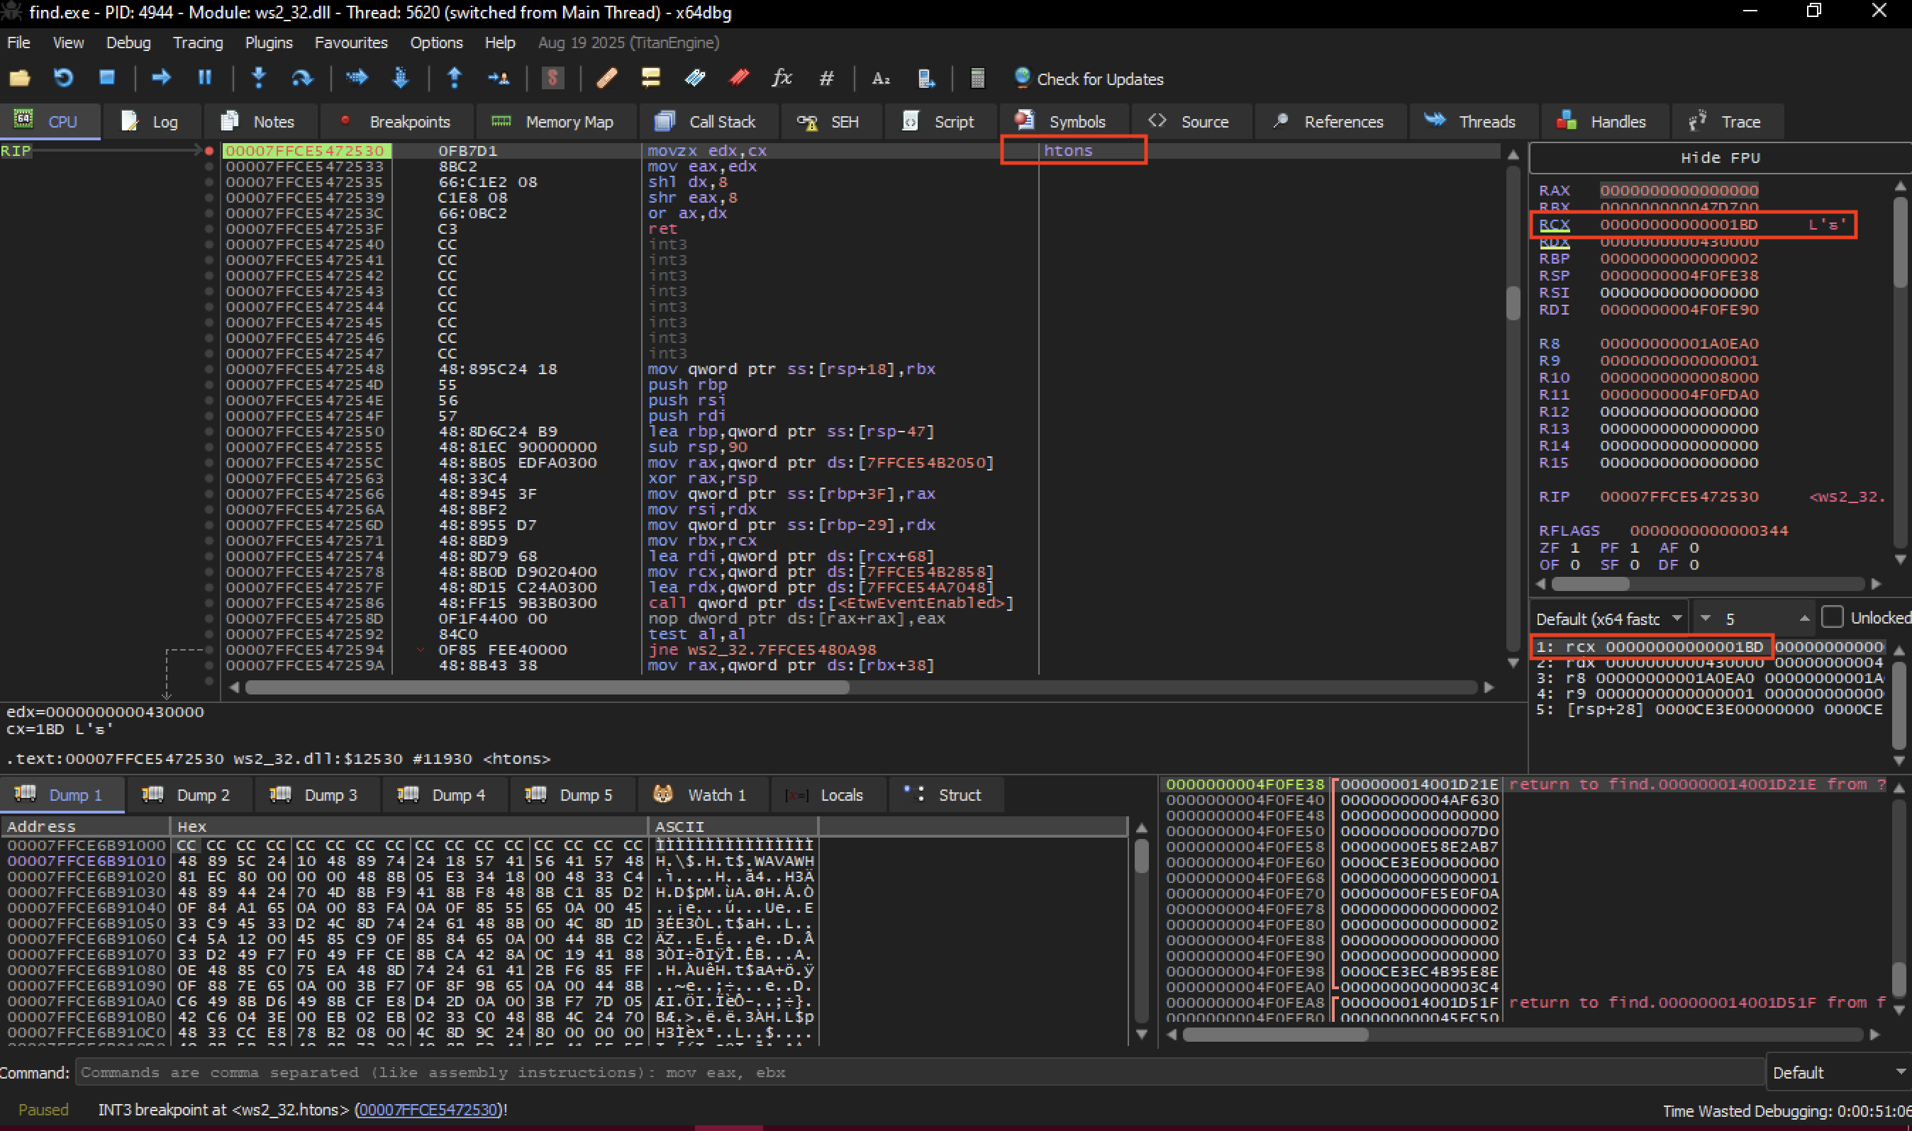Run the program with the arrow icon
Viewport: 1912px width, 1131px height.
pyautogui.click(x=161, y=78)
